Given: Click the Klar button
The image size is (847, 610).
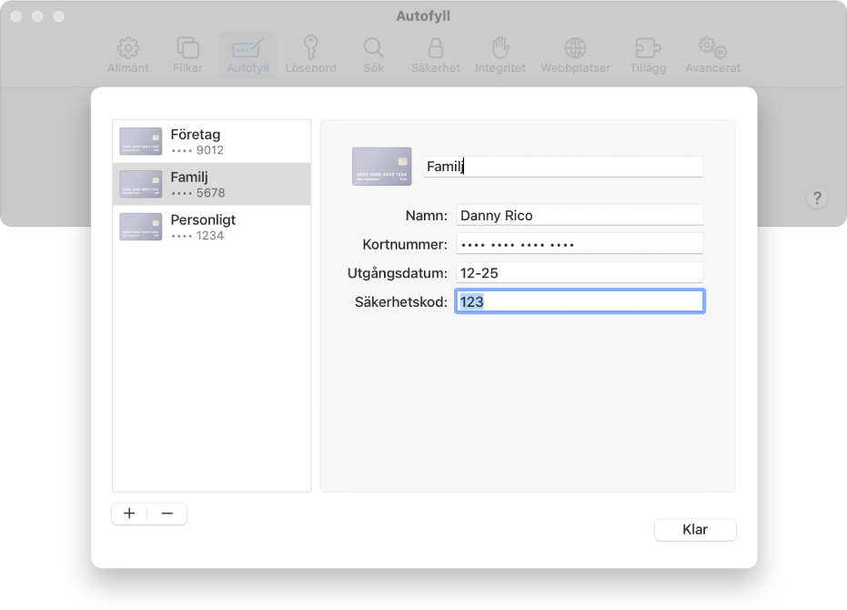Looking at the screenshot, I should click(x=695, y=529).
